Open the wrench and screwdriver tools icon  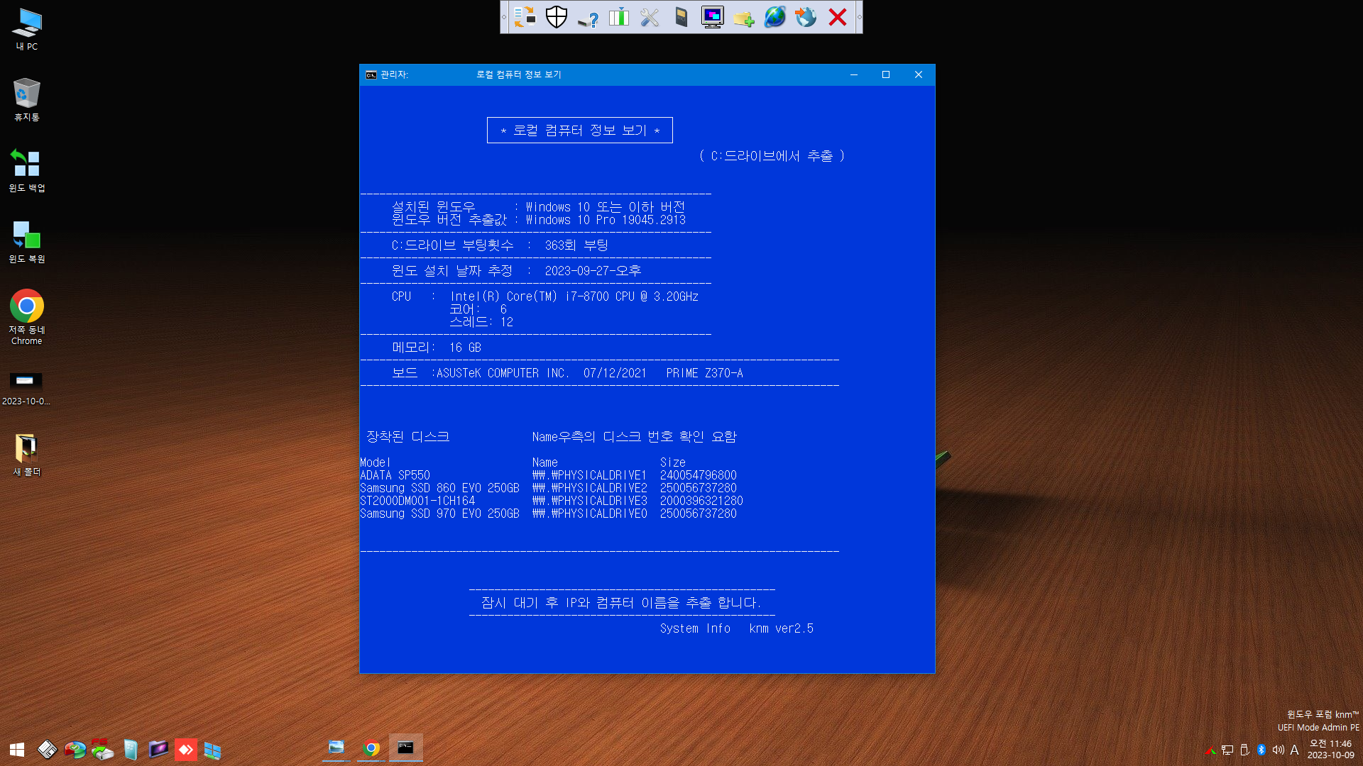(650, 17)
